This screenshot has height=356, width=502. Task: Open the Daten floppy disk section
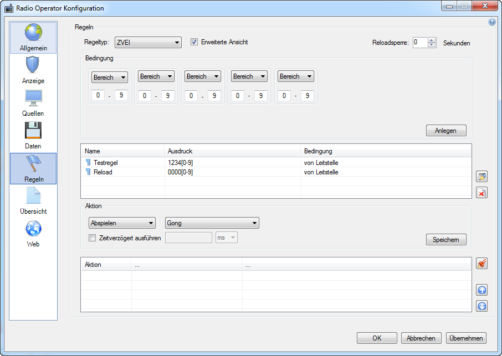click(33, 135)
